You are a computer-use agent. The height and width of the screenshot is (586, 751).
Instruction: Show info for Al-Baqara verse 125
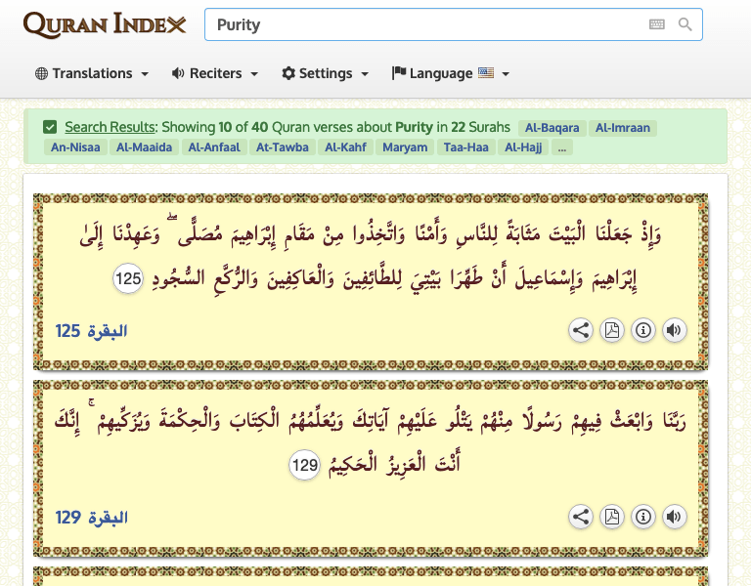tap(643, 330)
